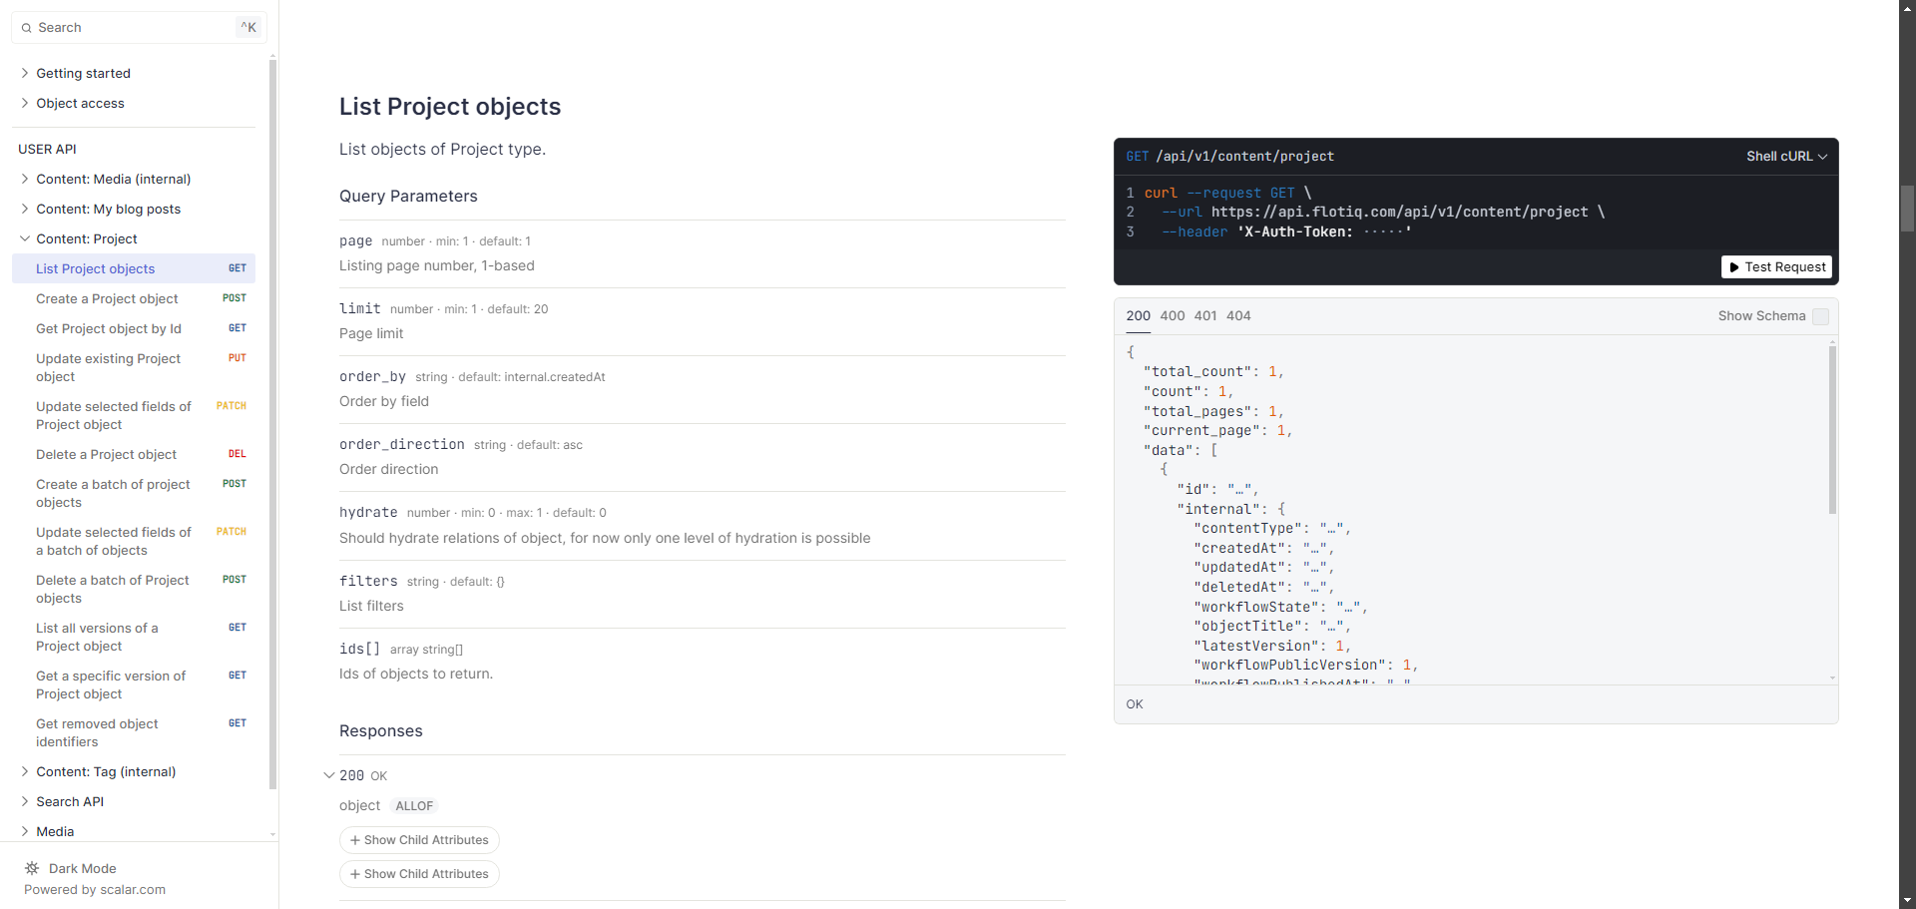Click the play icon on Test Request
1916x909 pixels.
click(x=1734, y=267)
